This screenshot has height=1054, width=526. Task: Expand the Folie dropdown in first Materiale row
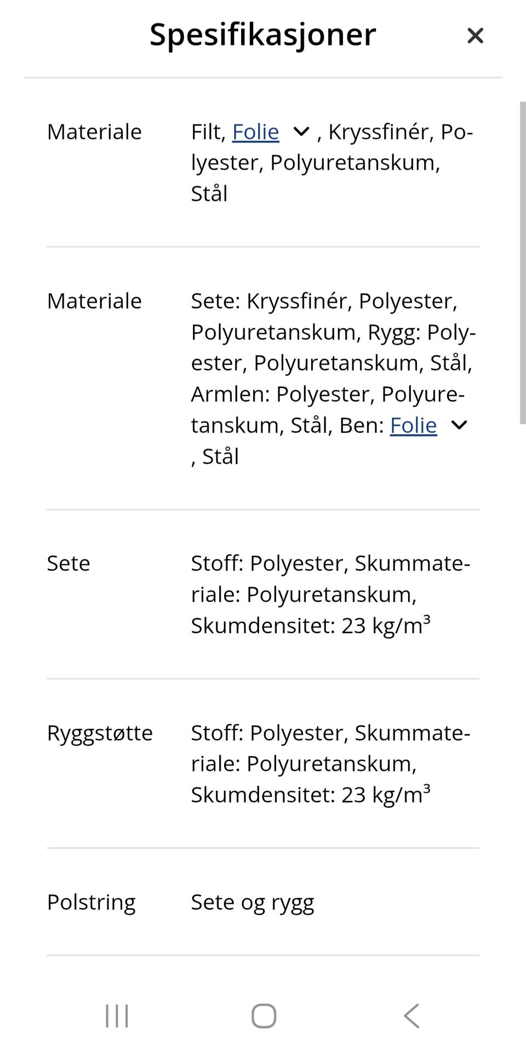[x=301, y=132]
